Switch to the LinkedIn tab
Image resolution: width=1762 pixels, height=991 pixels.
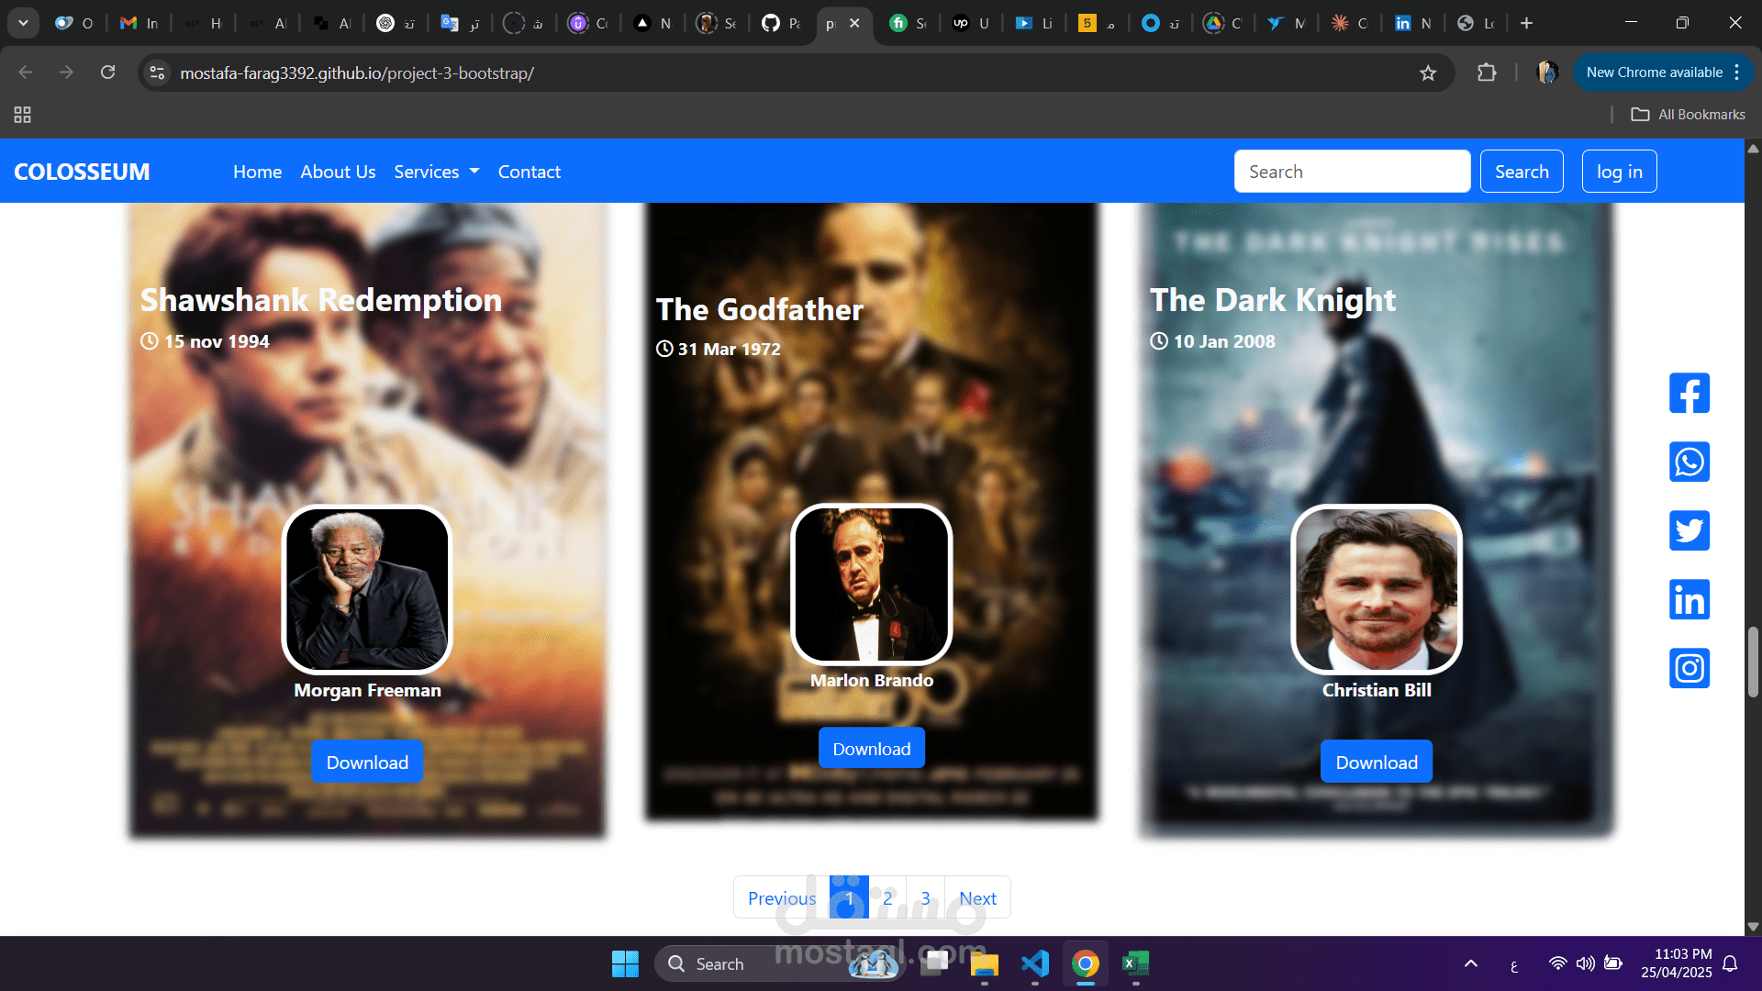[1413, 23]
